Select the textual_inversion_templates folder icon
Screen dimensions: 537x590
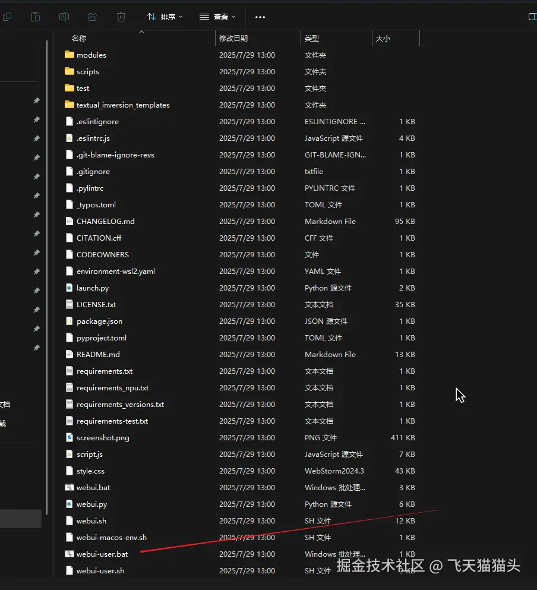(x=70, y=105)
